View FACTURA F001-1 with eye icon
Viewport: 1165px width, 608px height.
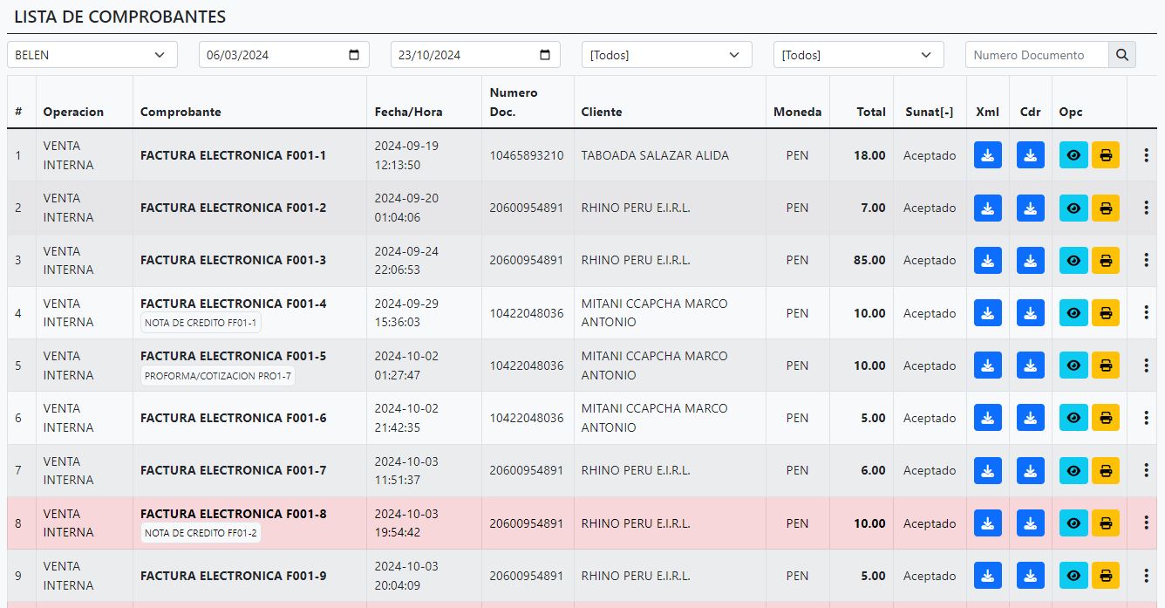pos(1073,155)
